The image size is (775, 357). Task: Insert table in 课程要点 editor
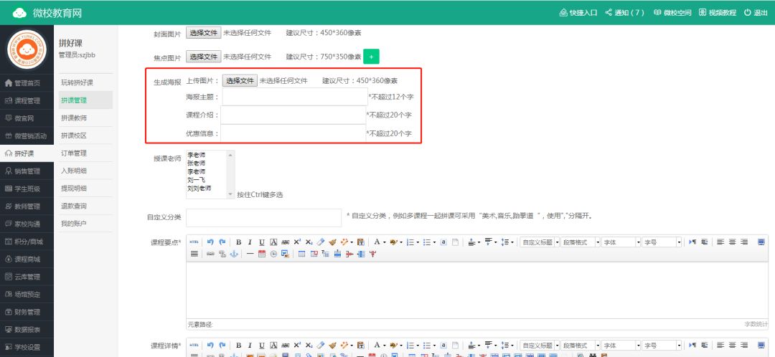tap(301, 254)
